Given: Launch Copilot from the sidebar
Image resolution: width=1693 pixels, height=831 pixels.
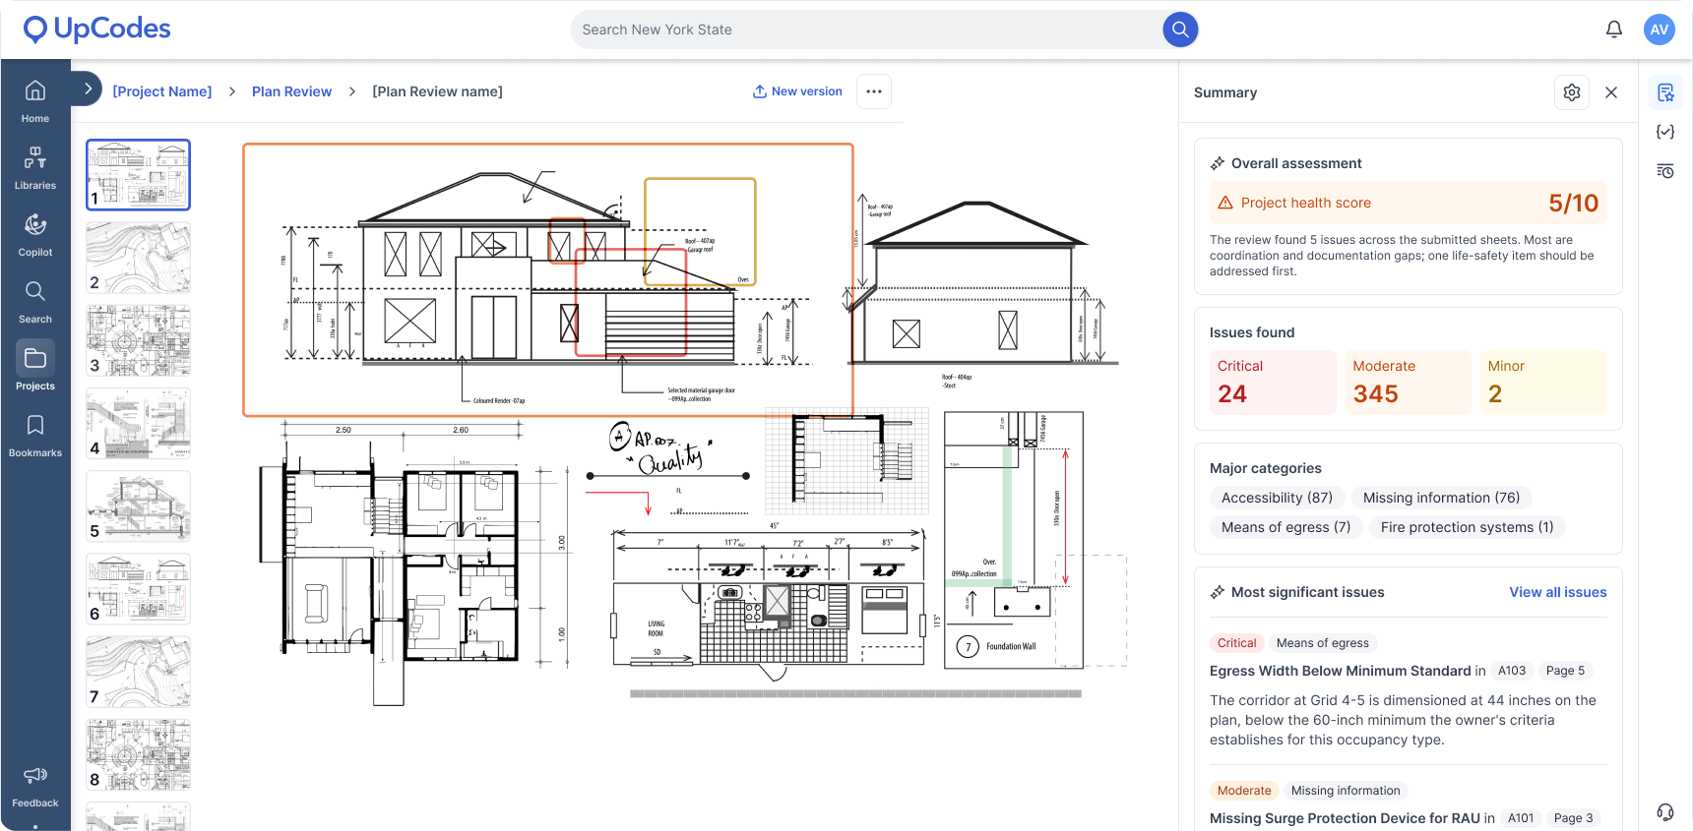Looking at the screenshot, I should 35,235.
